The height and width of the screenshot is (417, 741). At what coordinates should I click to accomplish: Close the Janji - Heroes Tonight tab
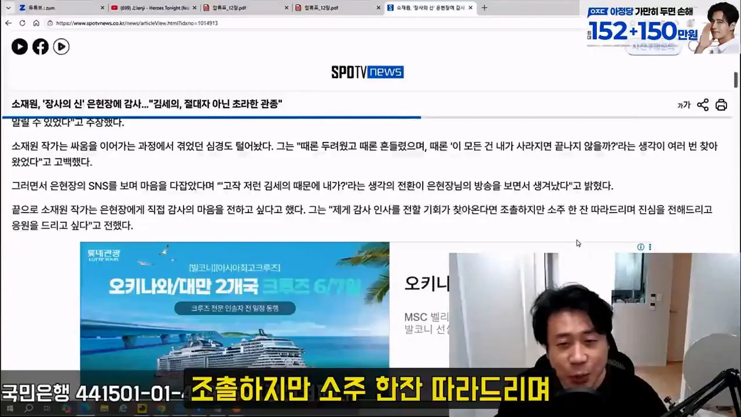(195, 8)
